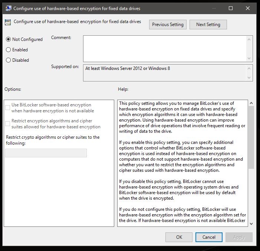Viewport: 260px width, 251px height.
Task: Click the restrict crypto algorithms input field
Action: pos(46,153)
